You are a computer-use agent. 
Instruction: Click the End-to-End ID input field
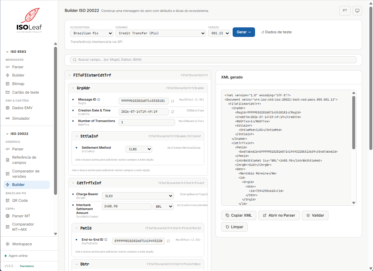click(x=138, y=241)
